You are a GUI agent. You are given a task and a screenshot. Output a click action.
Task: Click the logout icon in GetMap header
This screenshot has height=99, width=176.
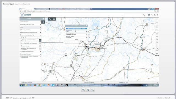(158, 15)
